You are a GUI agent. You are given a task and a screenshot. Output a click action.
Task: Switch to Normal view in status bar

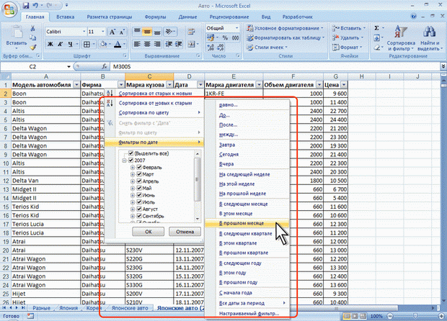click(347, 316)
